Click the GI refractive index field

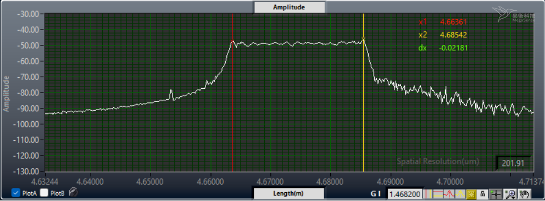[x=405, y=194]
